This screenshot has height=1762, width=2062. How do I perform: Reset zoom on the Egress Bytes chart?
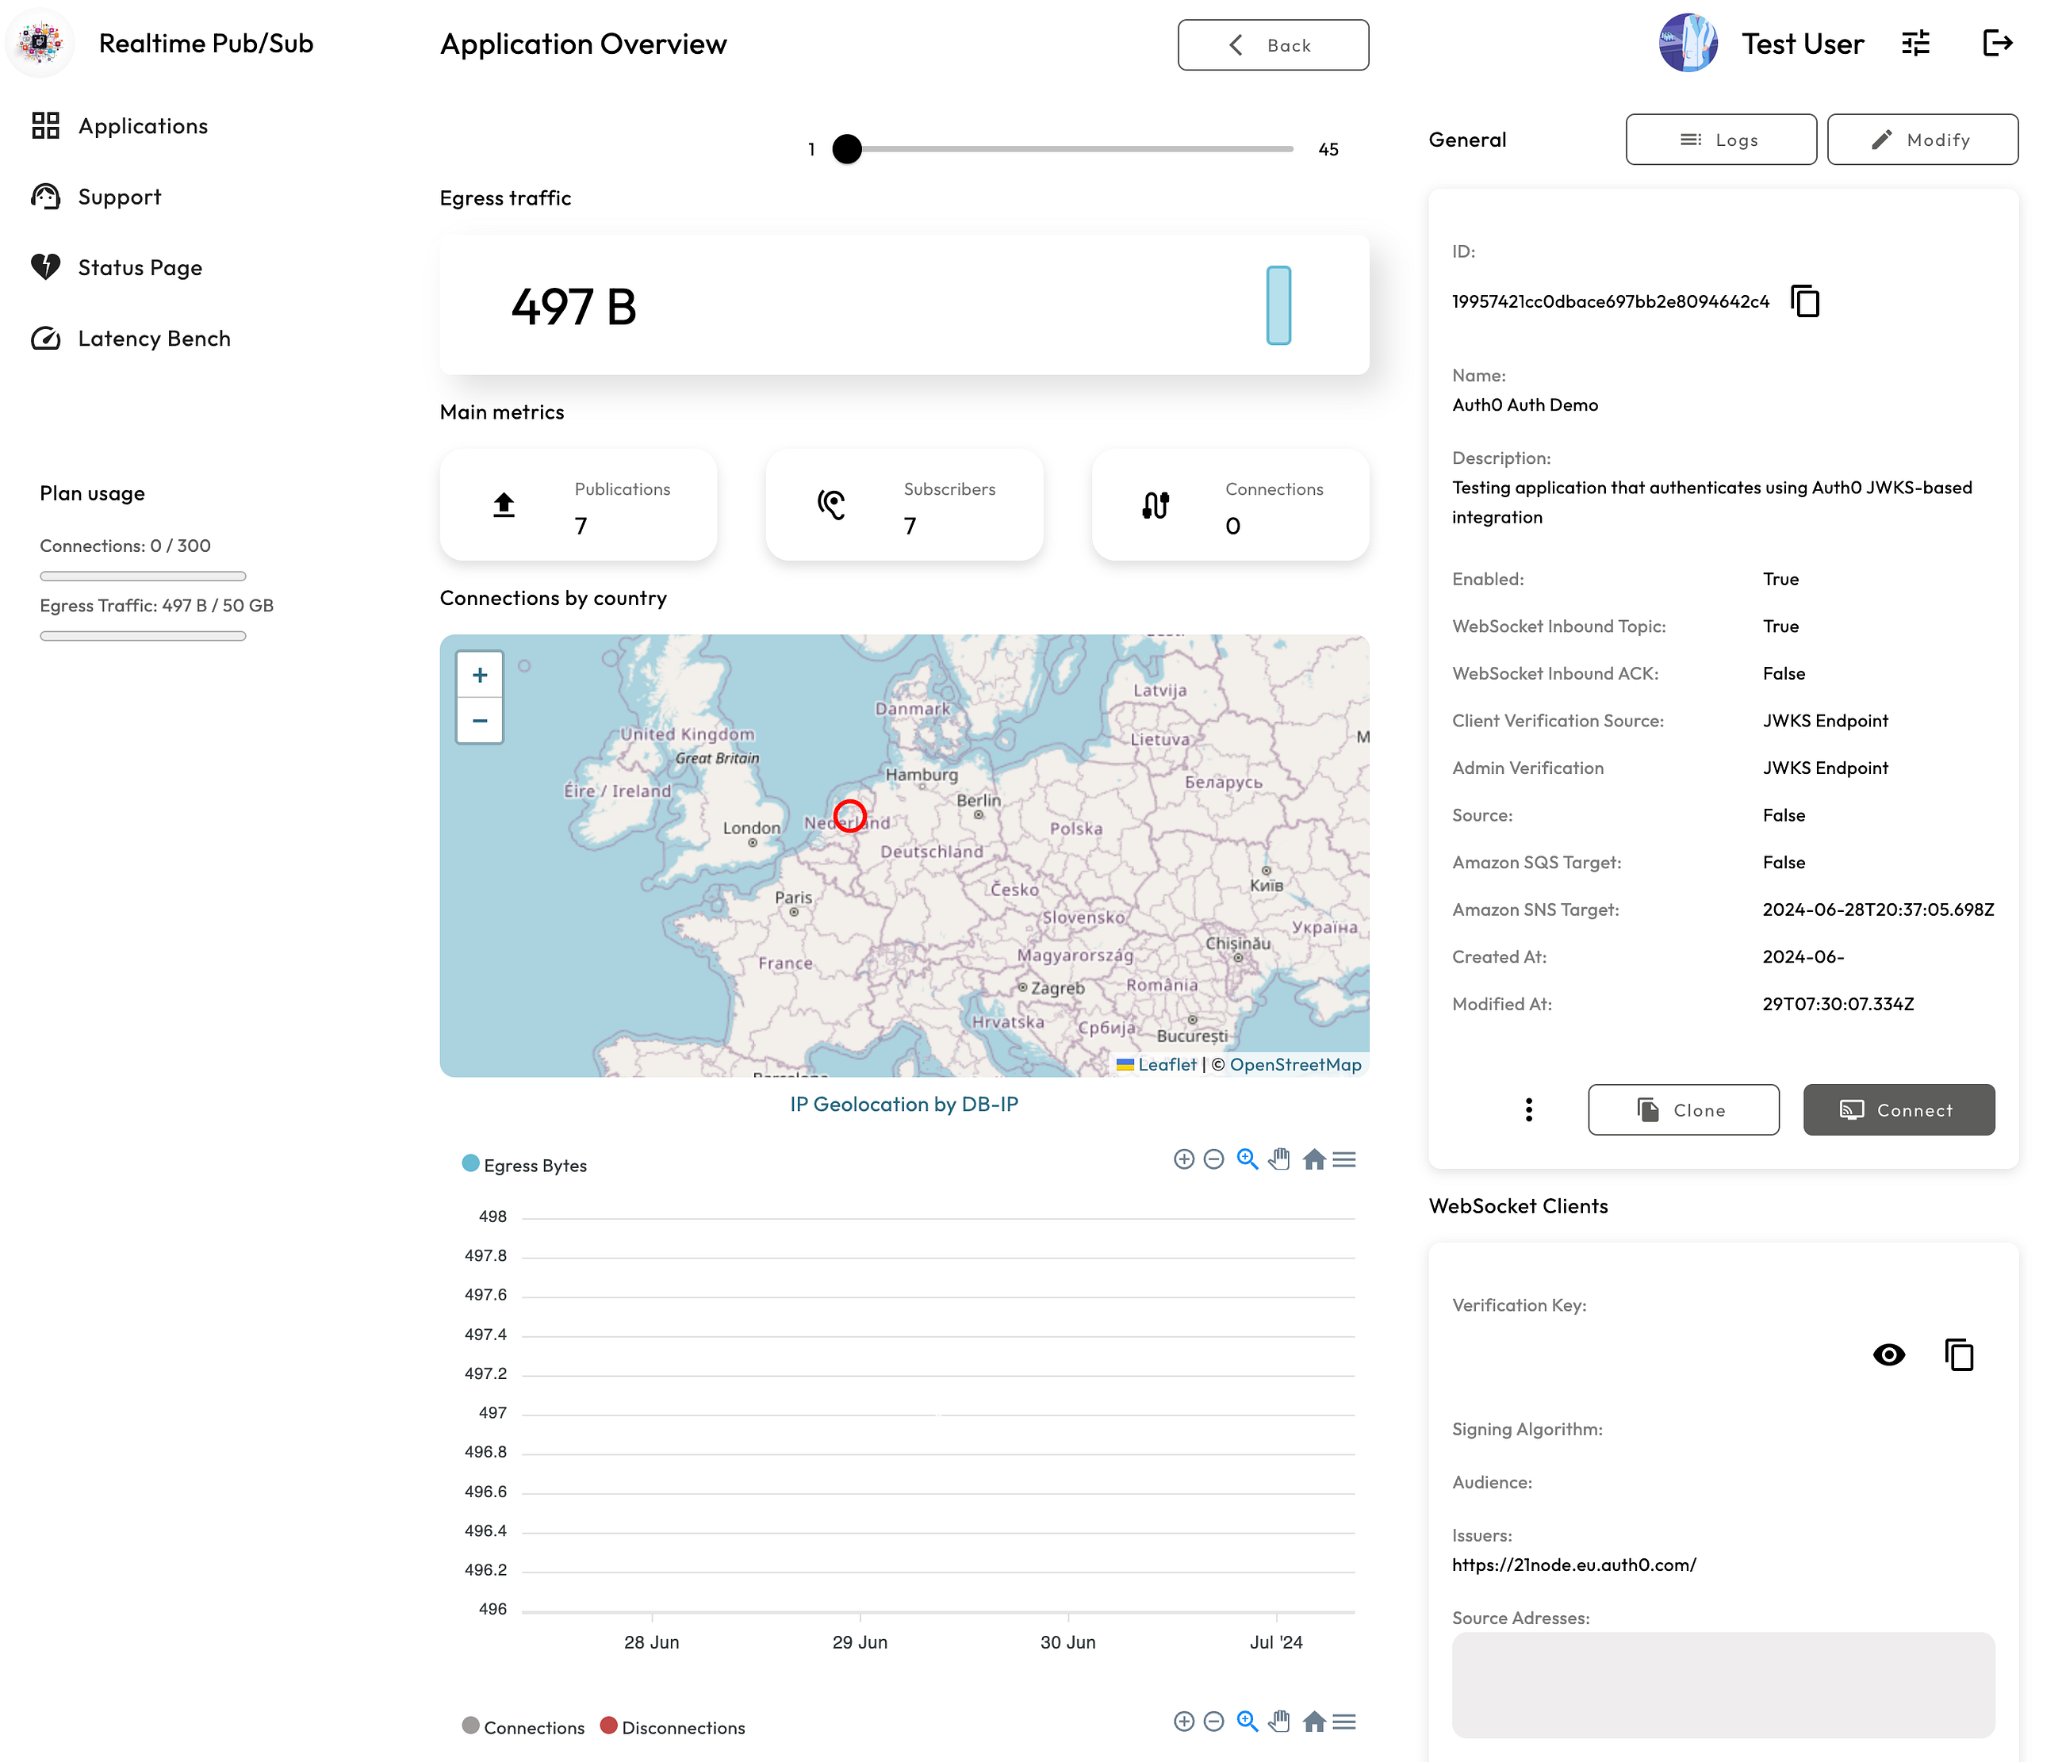1313,1159
